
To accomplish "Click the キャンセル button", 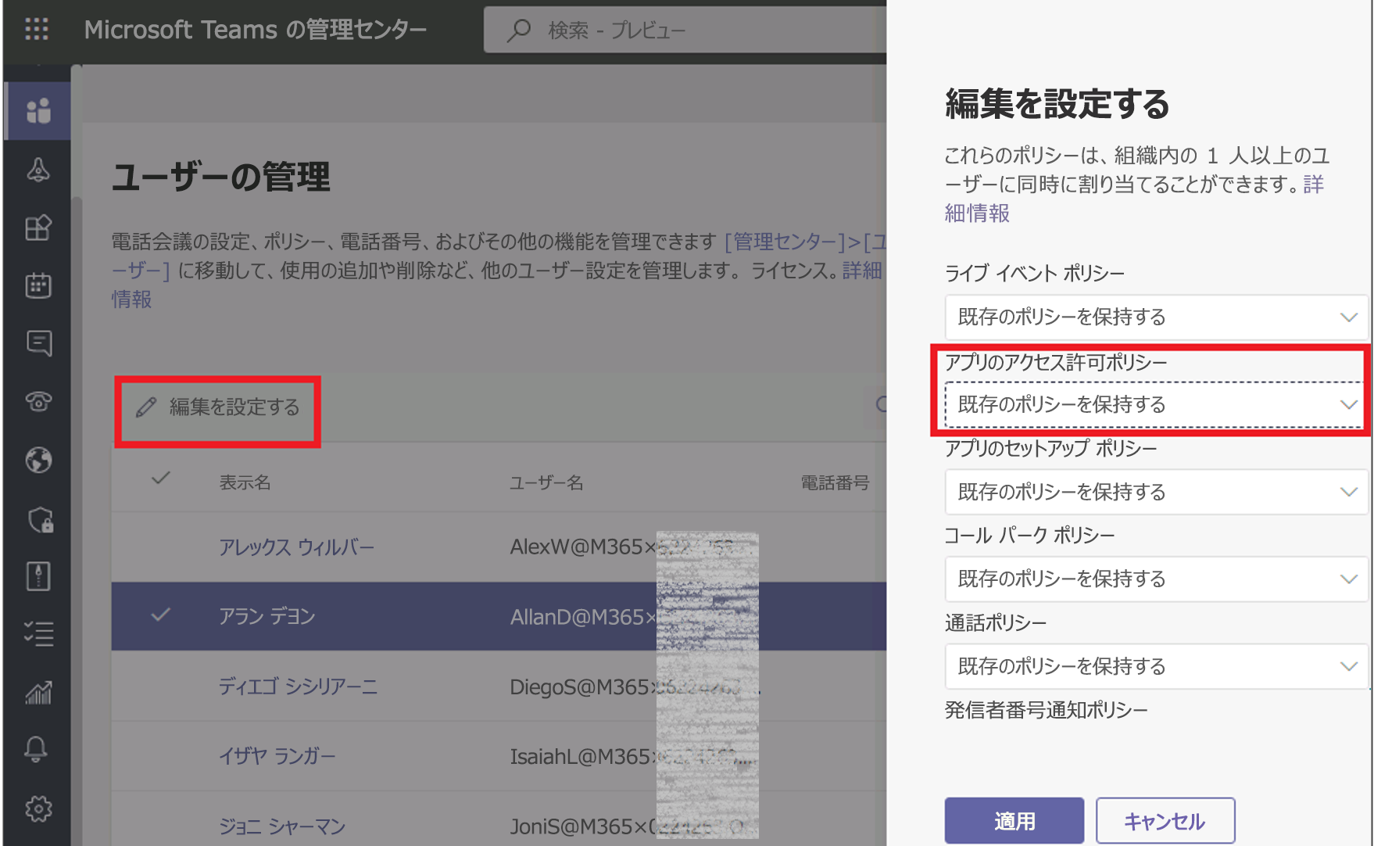I will click(x=1165, y=821).
